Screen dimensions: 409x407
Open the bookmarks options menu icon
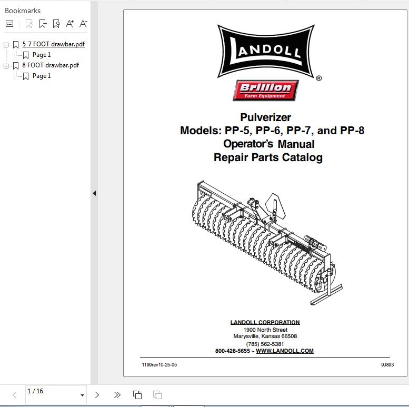pyautogui.click(x=9, y=24)
